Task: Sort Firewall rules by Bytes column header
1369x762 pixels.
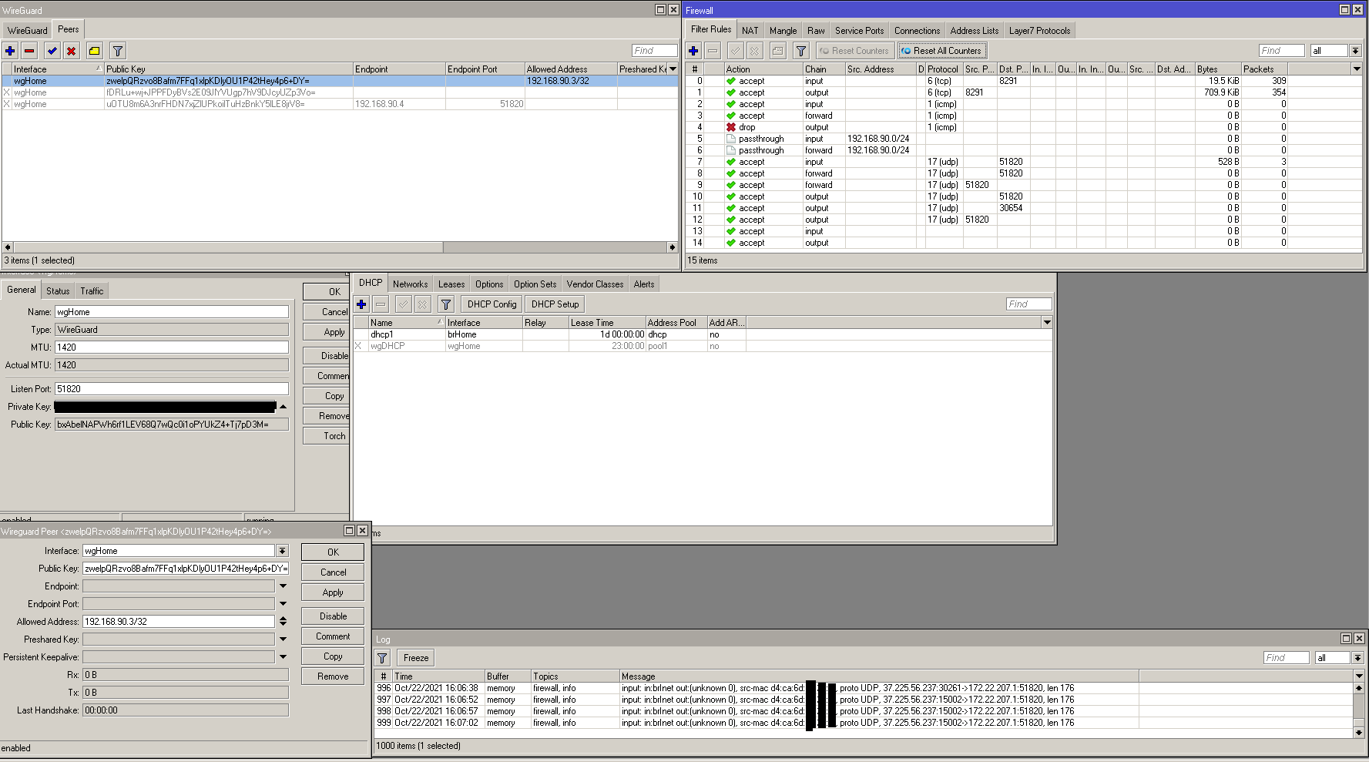Action: click(x=1218, y=69)
